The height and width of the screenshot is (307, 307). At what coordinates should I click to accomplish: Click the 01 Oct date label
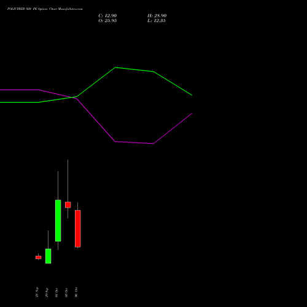point(56,292)
